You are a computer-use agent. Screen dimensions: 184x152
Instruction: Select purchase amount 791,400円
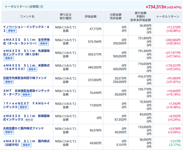tap(145, 51)
